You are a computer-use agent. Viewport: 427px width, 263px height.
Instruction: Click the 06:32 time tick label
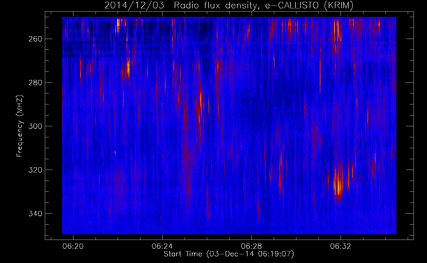pyautogui.click(x=341, y=246)
